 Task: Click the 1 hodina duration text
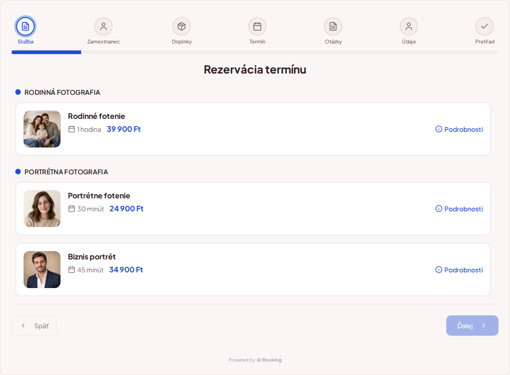89,129
